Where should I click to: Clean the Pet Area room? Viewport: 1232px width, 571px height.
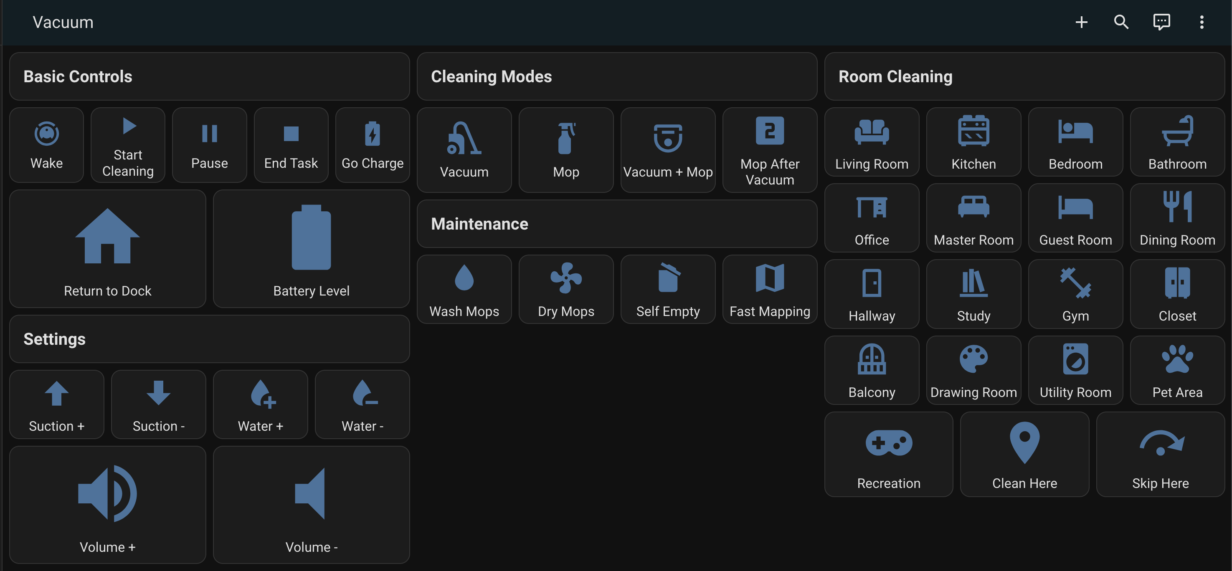click(1177, 369)
